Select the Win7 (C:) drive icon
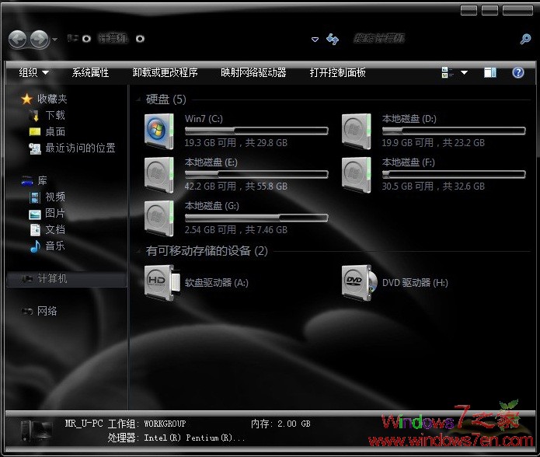The width and height of the screenshot is (540, 457). pyautogui.click(x=159, y=131)
